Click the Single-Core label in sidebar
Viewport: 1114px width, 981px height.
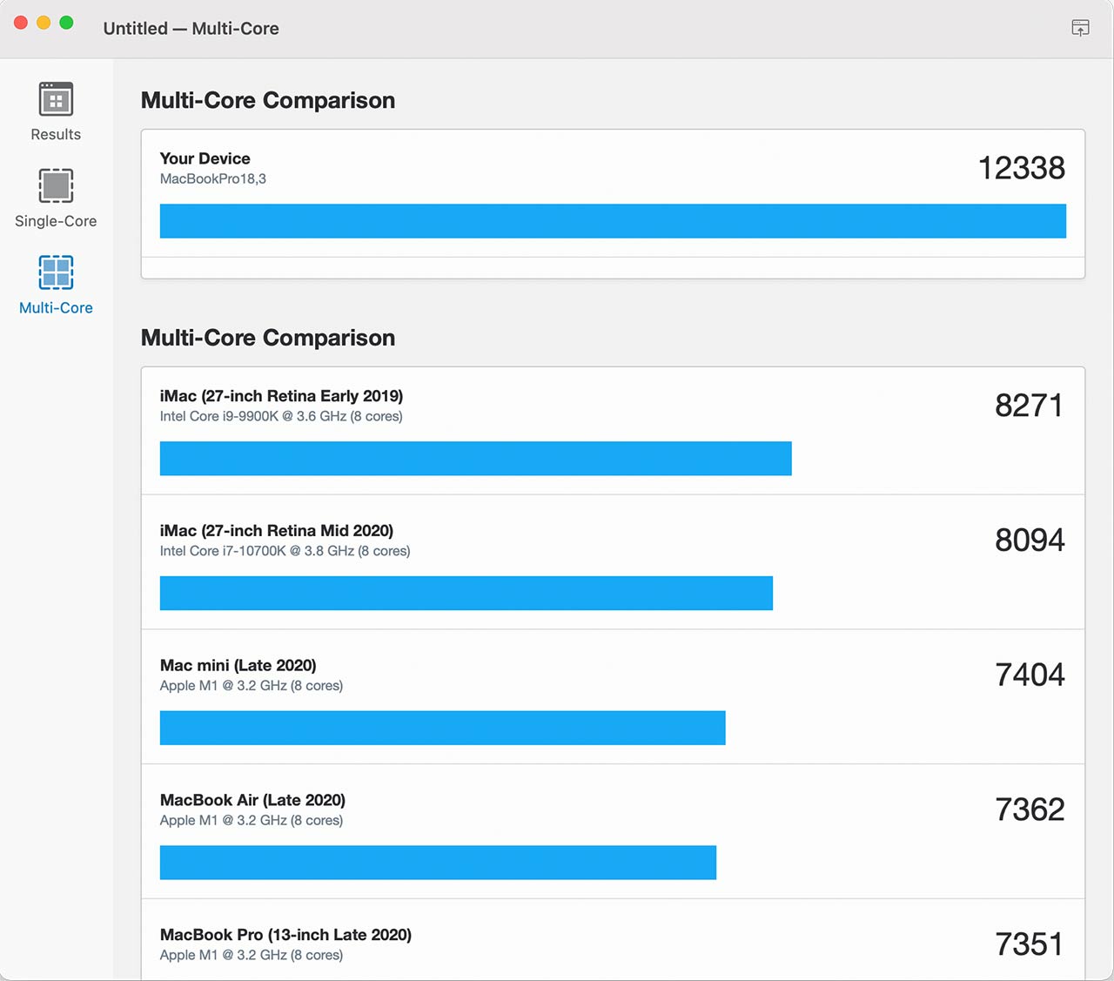[x=56, y=221]
